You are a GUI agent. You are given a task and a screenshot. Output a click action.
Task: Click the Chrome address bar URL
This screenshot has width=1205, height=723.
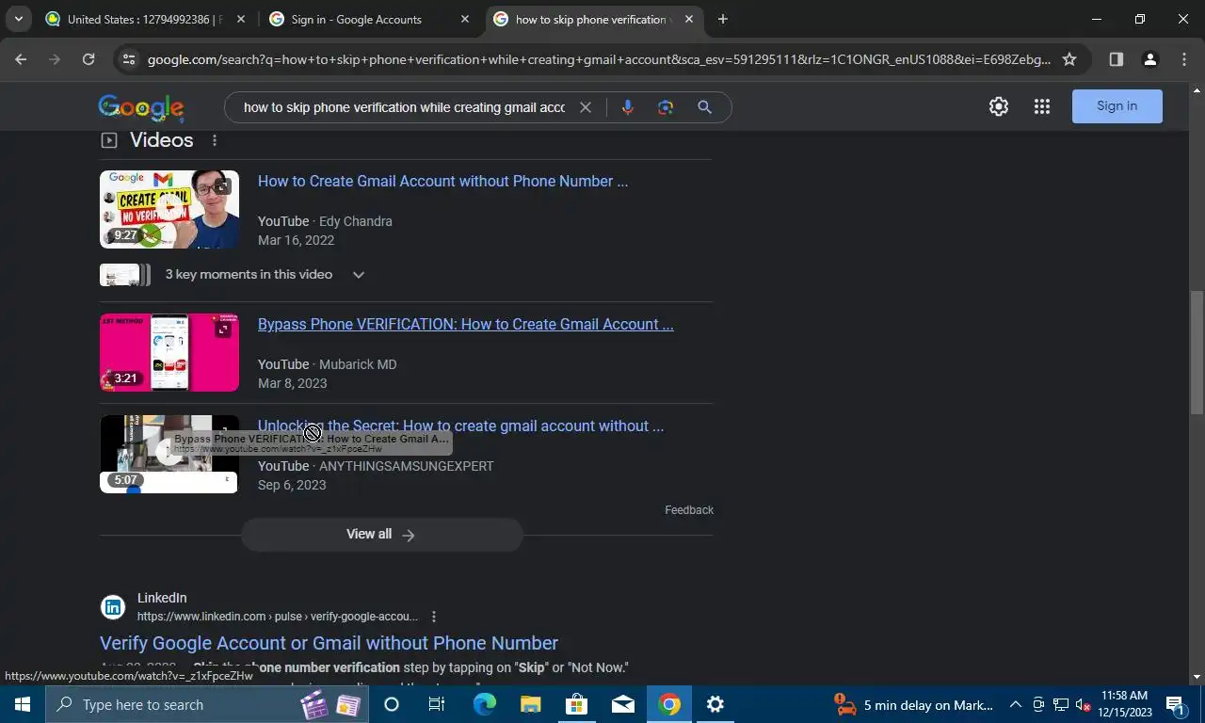click(599, 59)
